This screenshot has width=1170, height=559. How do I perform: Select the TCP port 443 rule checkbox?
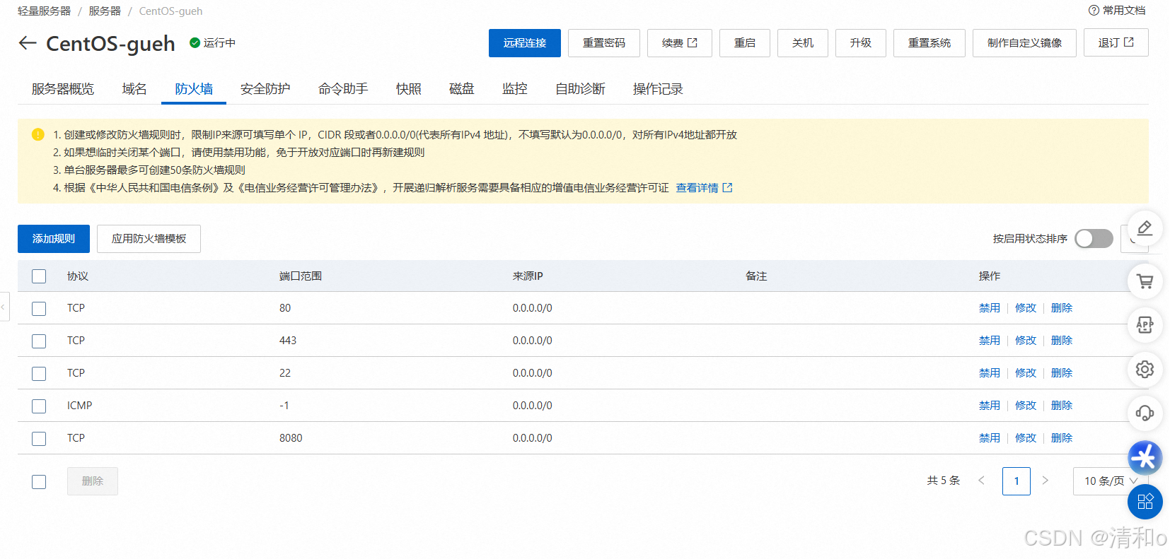[x=39, y=341]
